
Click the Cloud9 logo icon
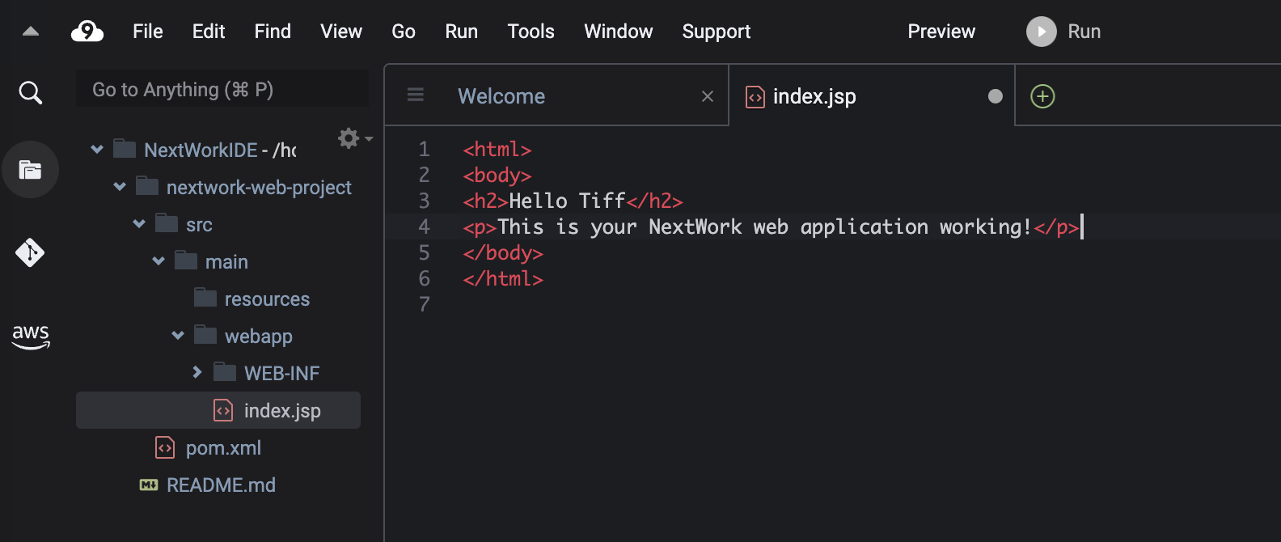[87, 32]
